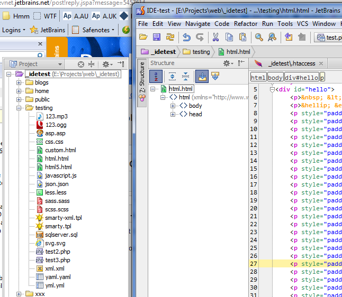Viewport: 342px width, 297px height.
Task: Click Expand All in Structure panel
Action: point(172,77)
